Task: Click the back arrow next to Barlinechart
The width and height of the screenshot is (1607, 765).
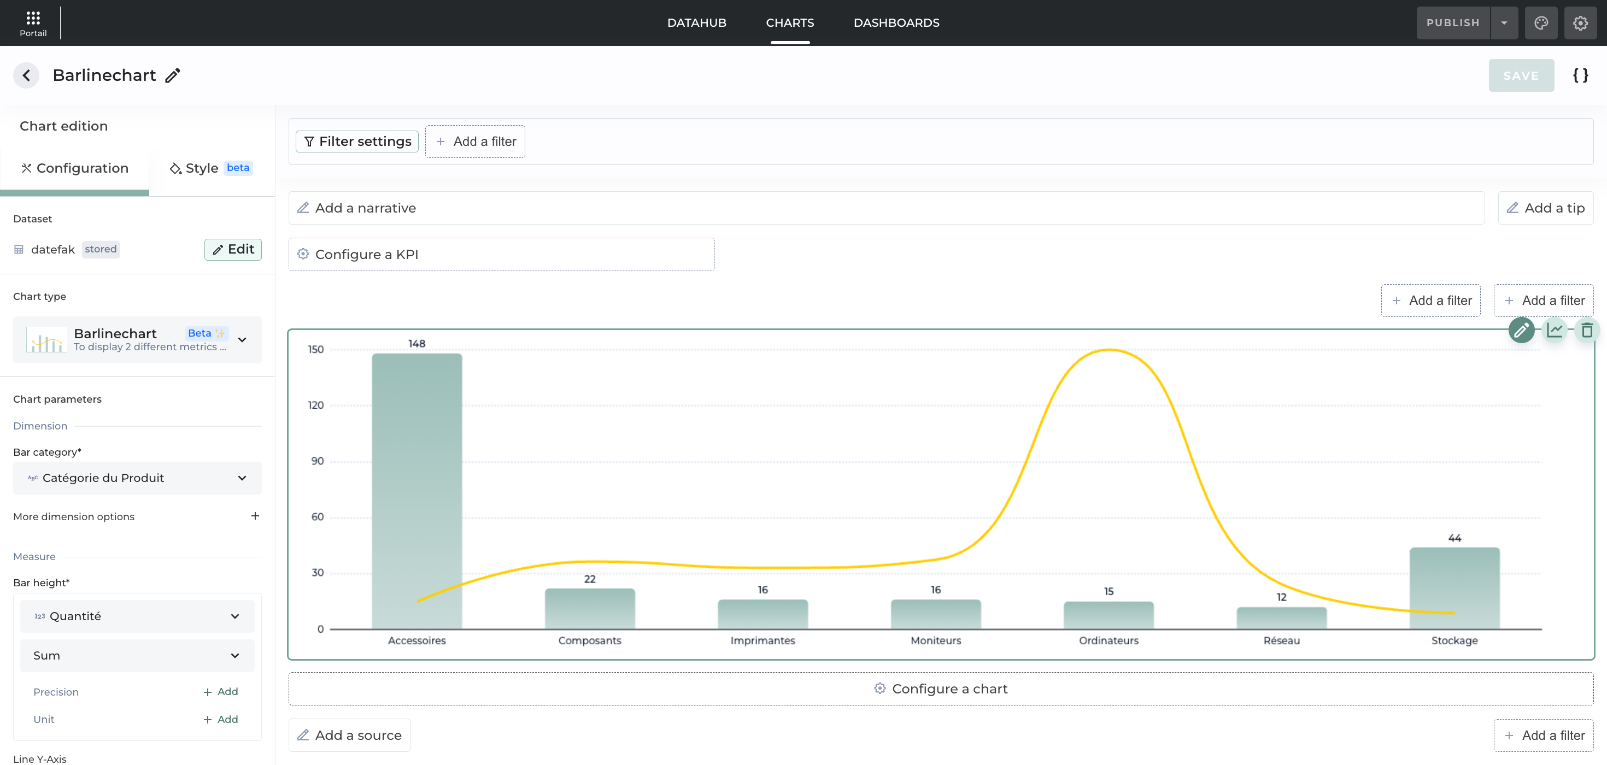Action: click(x=26, y=75)
